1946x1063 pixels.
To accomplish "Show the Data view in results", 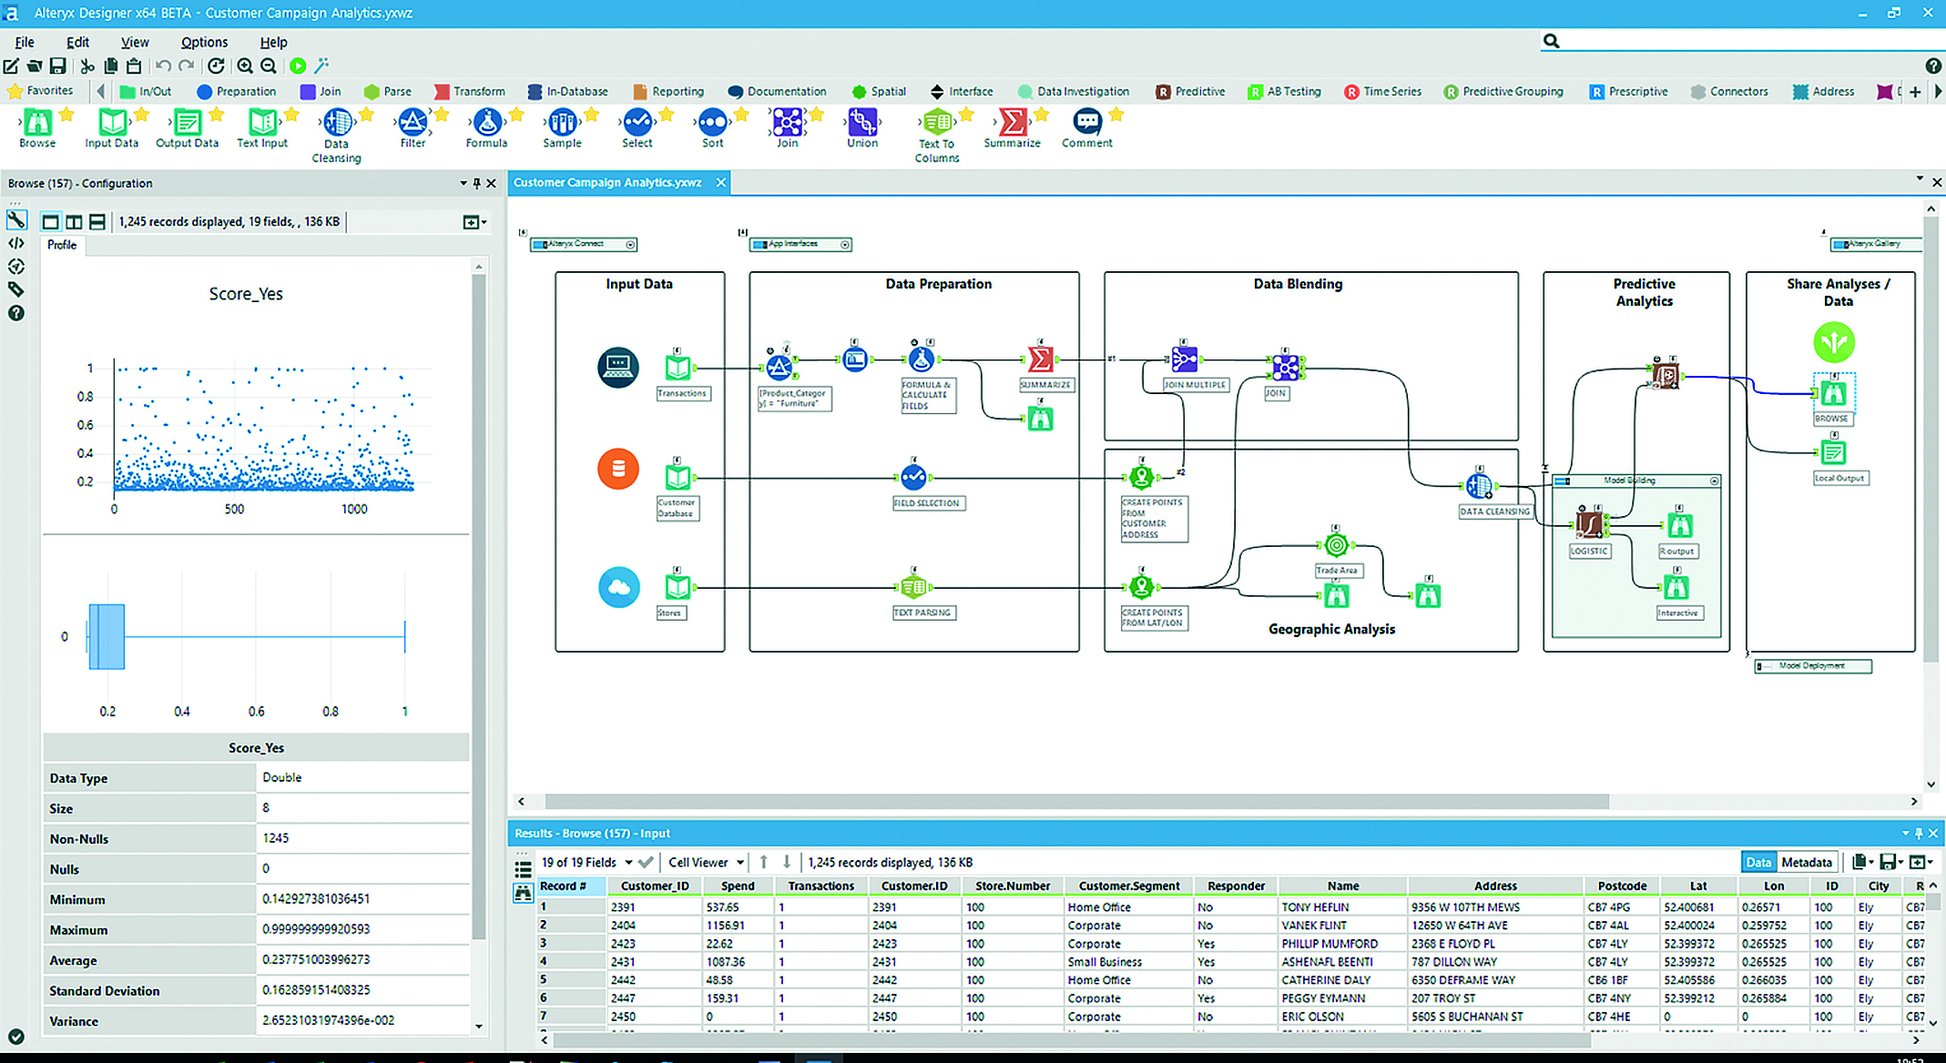I will click(x=1758, y=862).
